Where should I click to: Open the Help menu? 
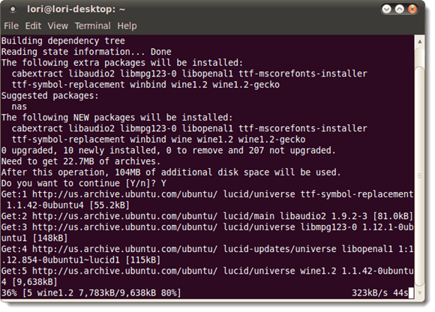(127, 26)
